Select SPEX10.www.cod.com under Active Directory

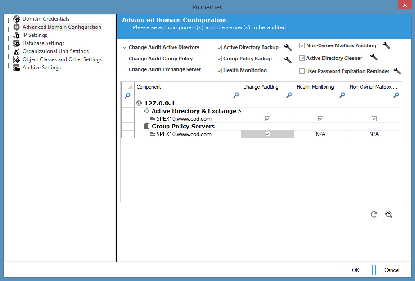coord(184,119)
